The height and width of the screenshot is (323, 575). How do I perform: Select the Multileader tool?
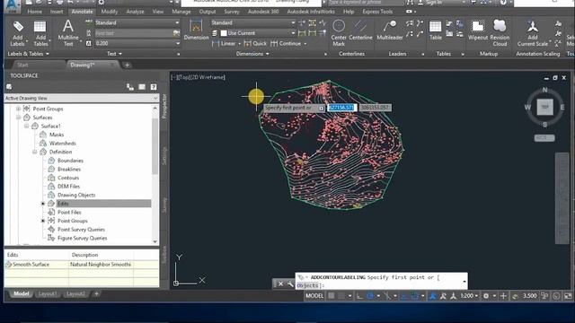point(390,30)
